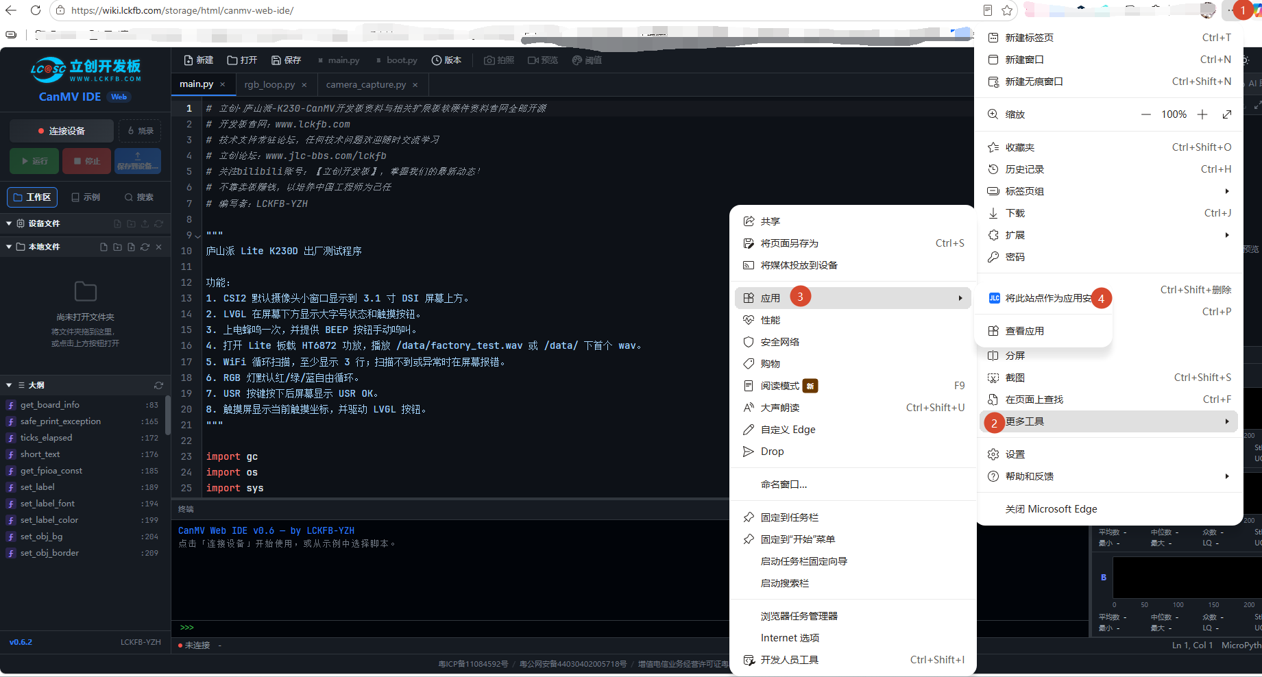Close the main.py editor tab
The image size is (1262, 677).
tap(223, 84)
